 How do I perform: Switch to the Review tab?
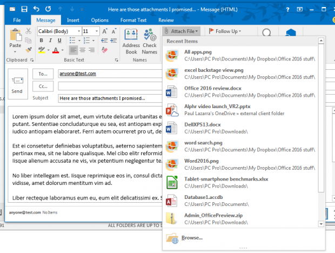(x=166, y=20)
